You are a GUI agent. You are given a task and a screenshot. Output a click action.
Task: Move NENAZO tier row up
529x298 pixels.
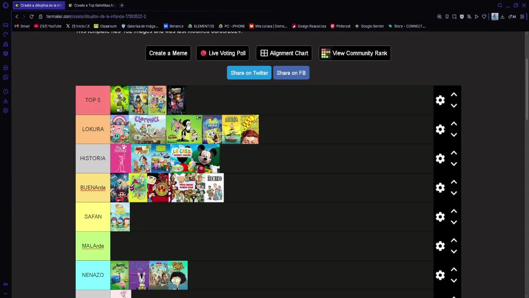click(454, 269)
